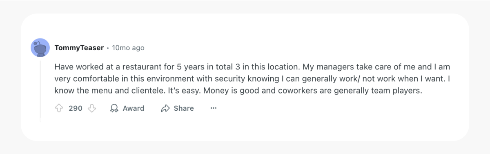
Task: Downvote the comment with the down arrow
Action: pos(92,108)
